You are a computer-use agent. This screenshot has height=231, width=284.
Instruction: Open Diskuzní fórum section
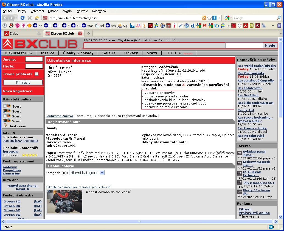point(18,53)
